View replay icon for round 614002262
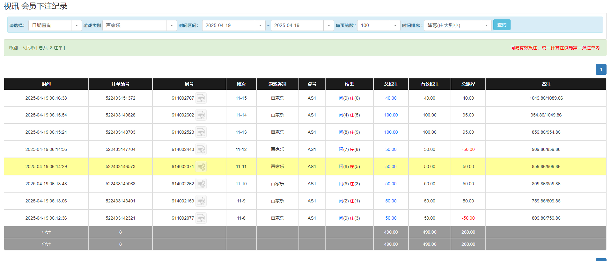 201,184
